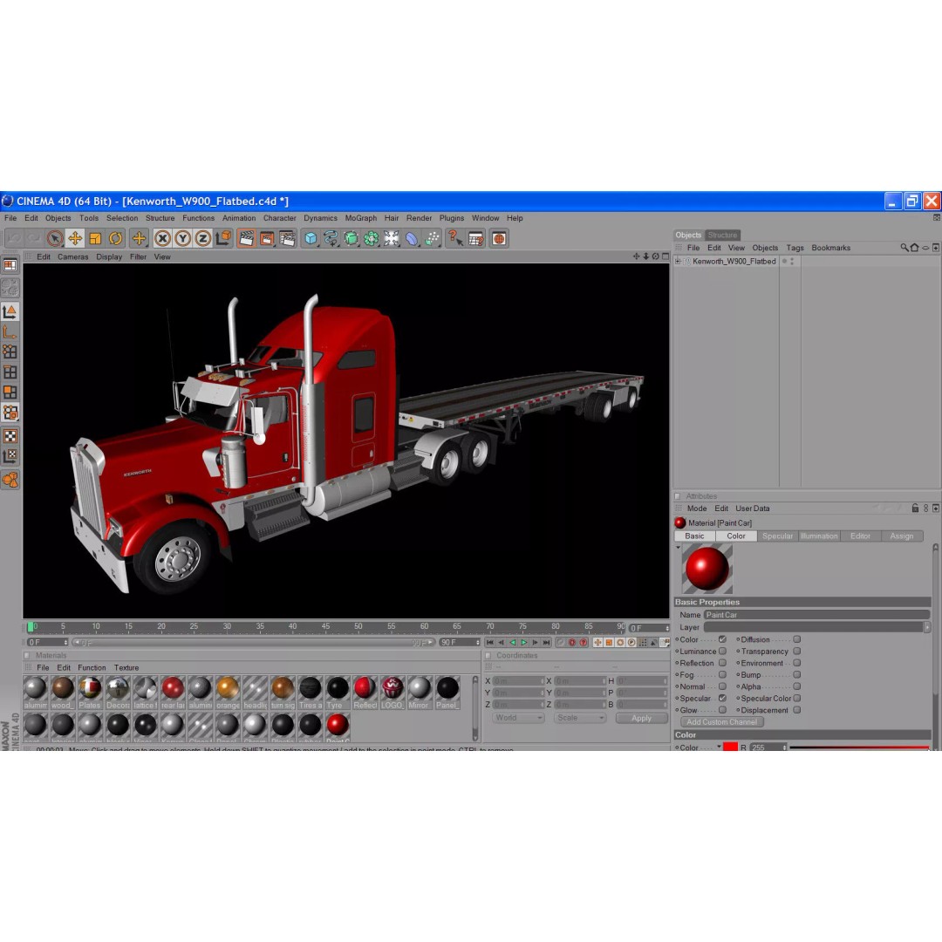This screenshot has height=942, width=942.
Task: Render to Picture Viewer icon
Action: tap(267, 238)
